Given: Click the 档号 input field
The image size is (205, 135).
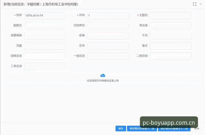Looking at the screenshot, I should tap(45, 16).
